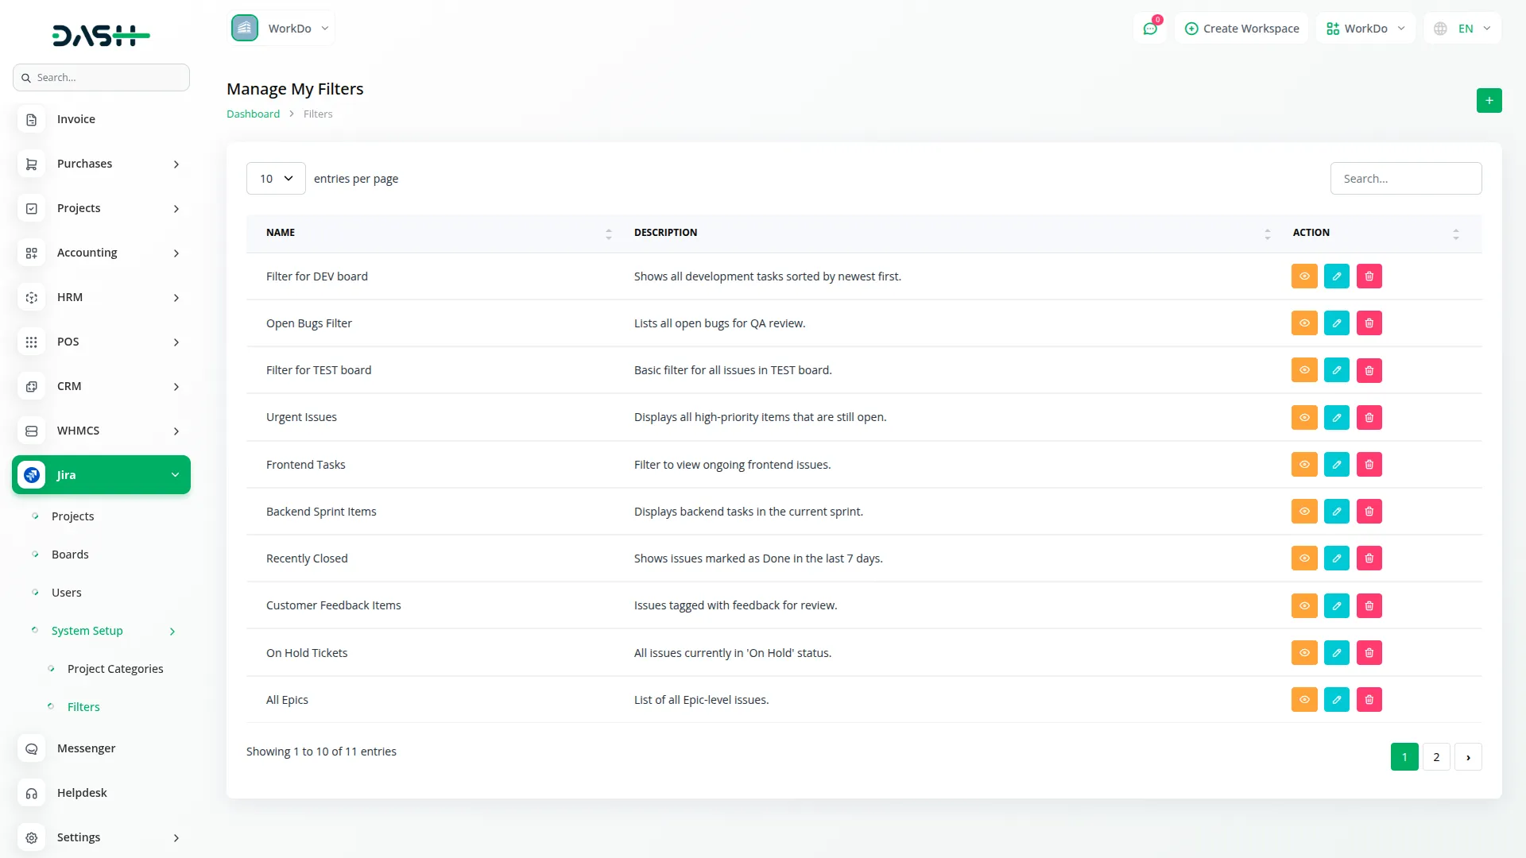The width and height of the screenshot is (1526, 858).
Task: Show the 'Customer Feedback Items' filter
Action: point(1303,605)
